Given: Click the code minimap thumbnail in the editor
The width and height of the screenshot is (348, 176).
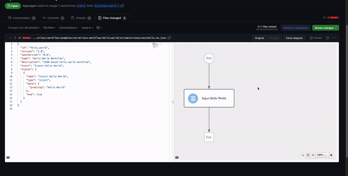Looking at the screenshot, I should tap(157, 45).
